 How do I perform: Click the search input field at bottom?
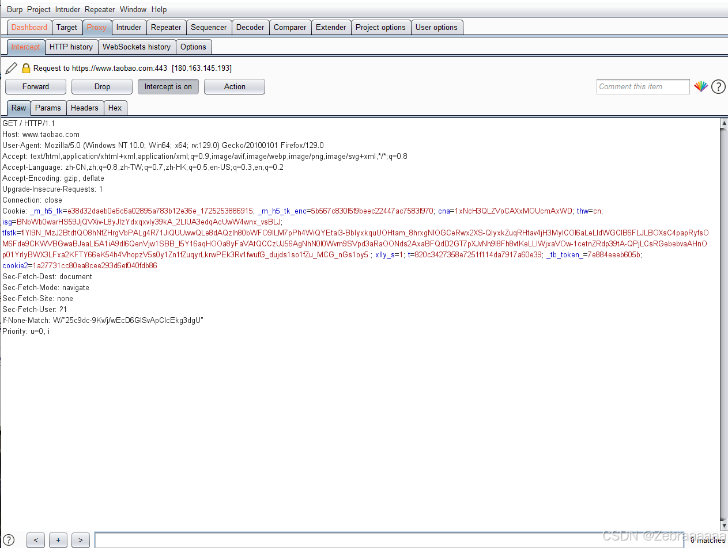[x=389, y=540]
